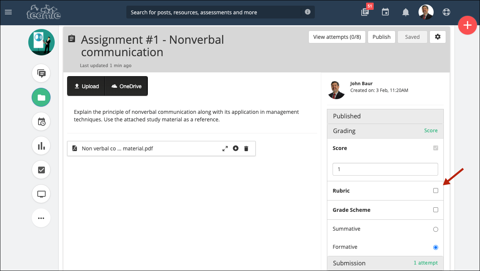Click 'Last updated 1 min ago' text
Image resolution: width=480 pixels, height=271 pixels.
pyautogui.click(x=106, y=66)
